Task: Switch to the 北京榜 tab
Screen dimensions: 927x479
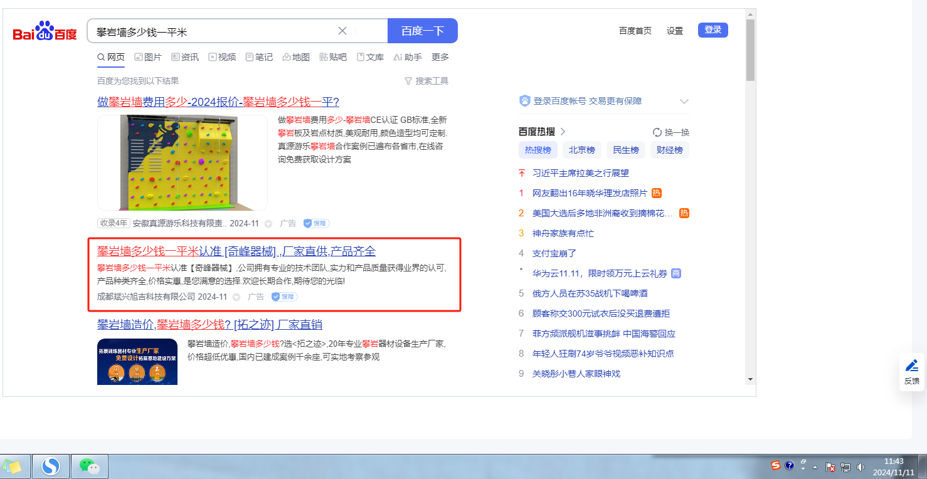Action: pyautogui.click(x=582, y=150)
